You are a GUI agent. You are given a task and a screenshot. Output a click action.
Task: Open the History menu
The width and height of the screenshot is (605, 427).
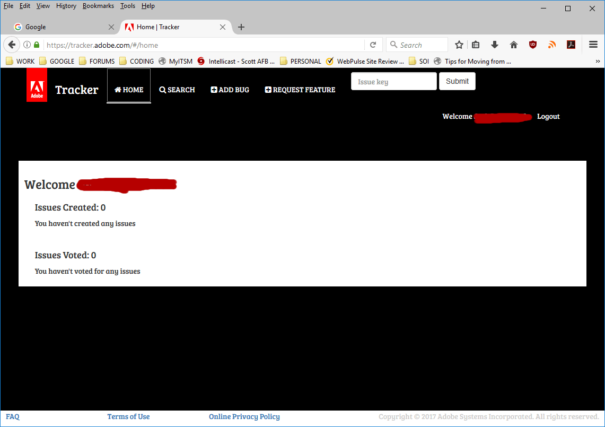tap(66, 6)
